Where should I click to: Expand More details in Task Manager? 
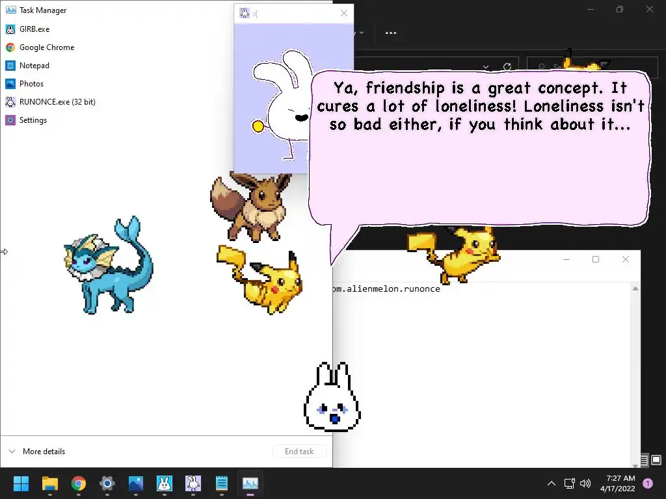click(x=37, y=452)
